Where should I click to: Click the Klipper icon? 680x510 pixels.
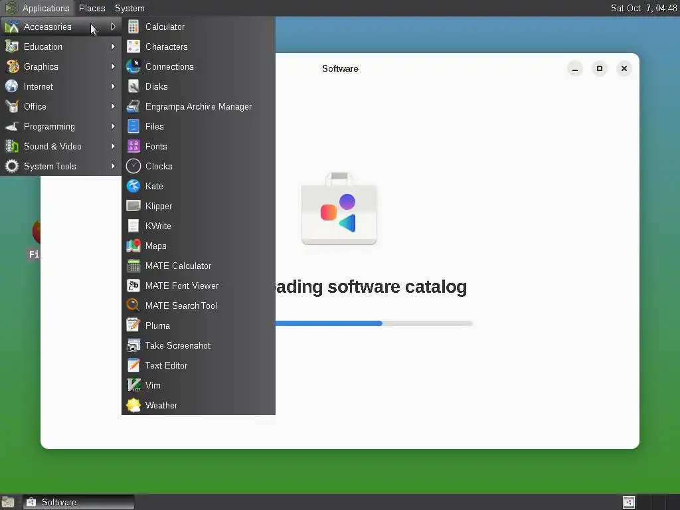[x=133, y=206]
